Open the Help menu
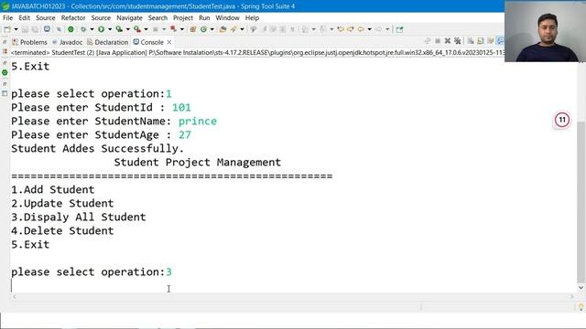This screenshot has height=329, width=586. tap(252, 17)
